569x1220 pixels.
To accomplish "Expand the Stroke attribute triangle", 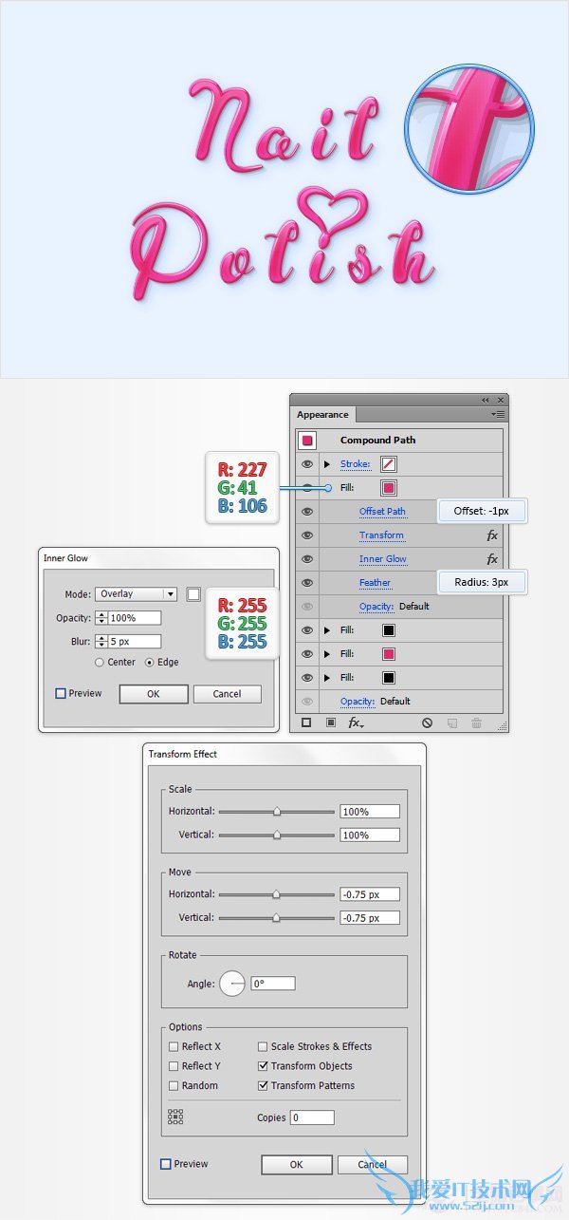I will pyautogui.click(x=327, y=464).
